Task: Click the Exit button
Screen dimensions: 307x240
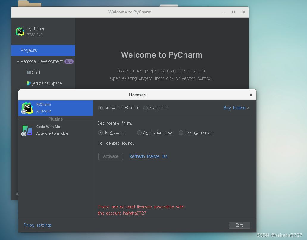Action: [x=239, y=225]
